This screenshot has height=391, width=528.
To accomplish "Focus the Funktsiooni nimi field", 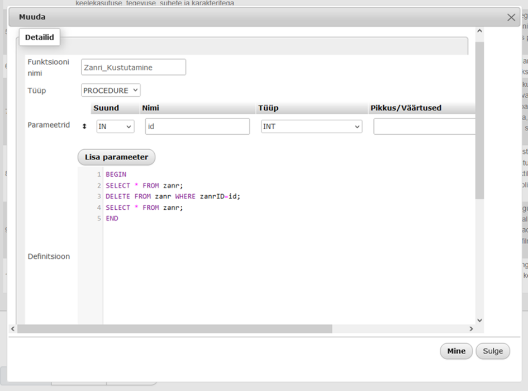I will point(133,67).
